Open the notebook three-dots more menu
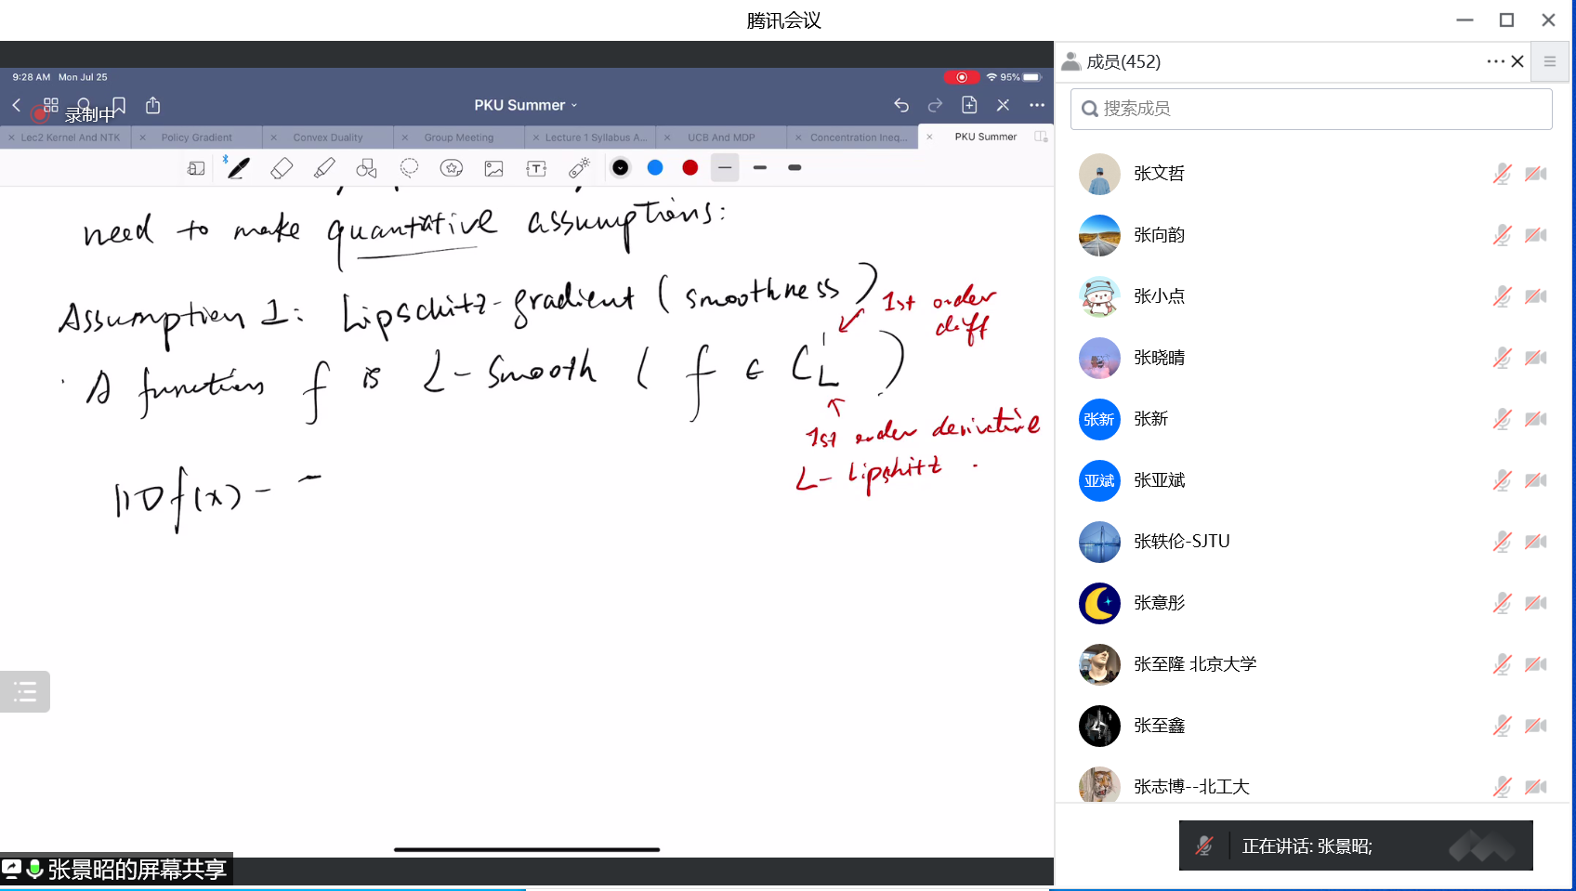This screenshot has height=891, width=1576. click(1037, 105)
